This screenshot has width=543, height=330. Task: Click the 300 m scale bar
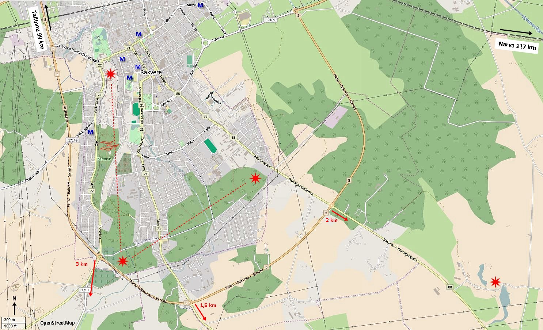13,320
